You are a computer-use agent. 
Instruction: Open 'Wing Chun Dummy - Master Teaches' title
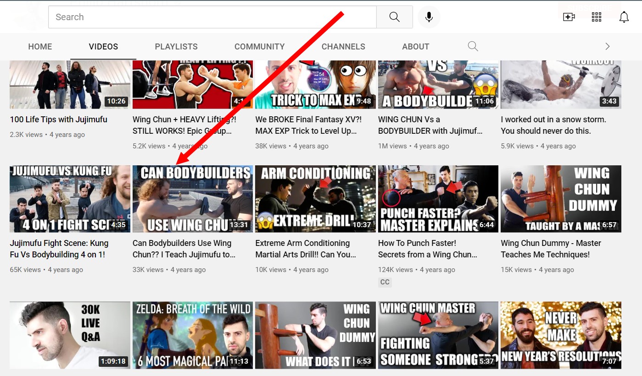pyautogui.click(x=551, y=249)
